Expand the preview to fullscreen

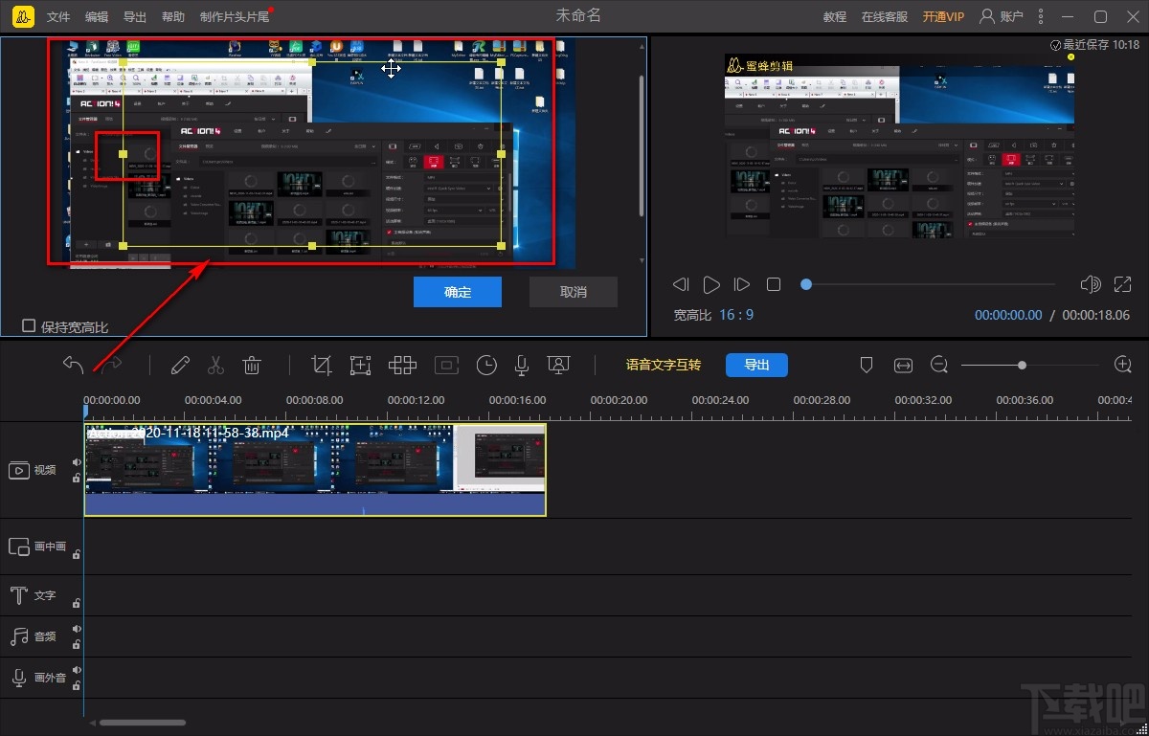click(1122, 284)
